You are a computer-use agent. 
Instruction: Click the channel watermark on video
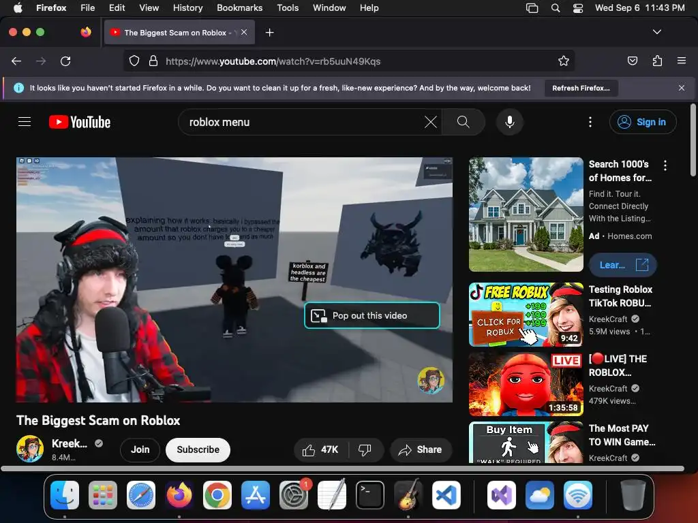tap(431, 380)
